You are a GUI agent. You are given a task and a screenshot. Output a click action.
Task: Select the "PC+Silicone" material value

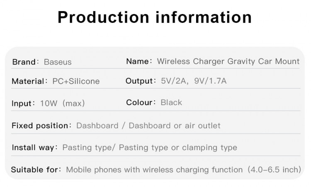point(76,81)
